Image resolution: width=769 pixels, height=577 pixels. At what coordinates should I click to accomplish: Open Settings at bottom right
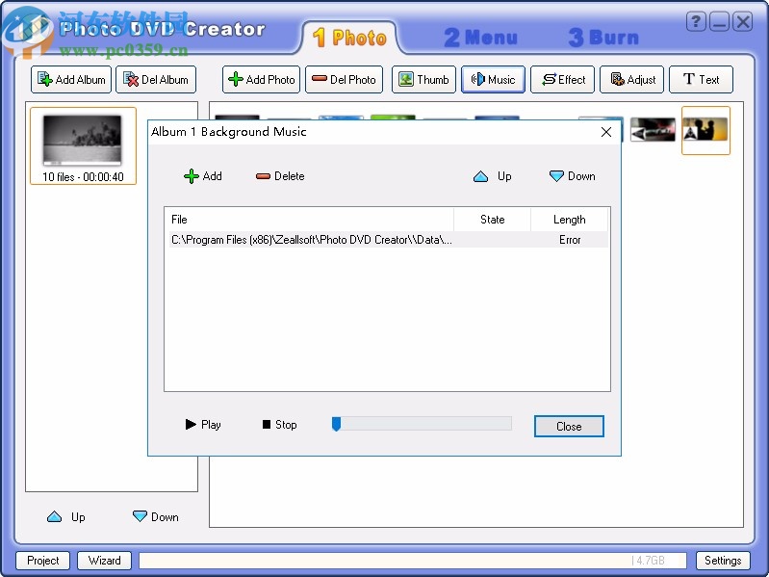[x=723, y=561]
